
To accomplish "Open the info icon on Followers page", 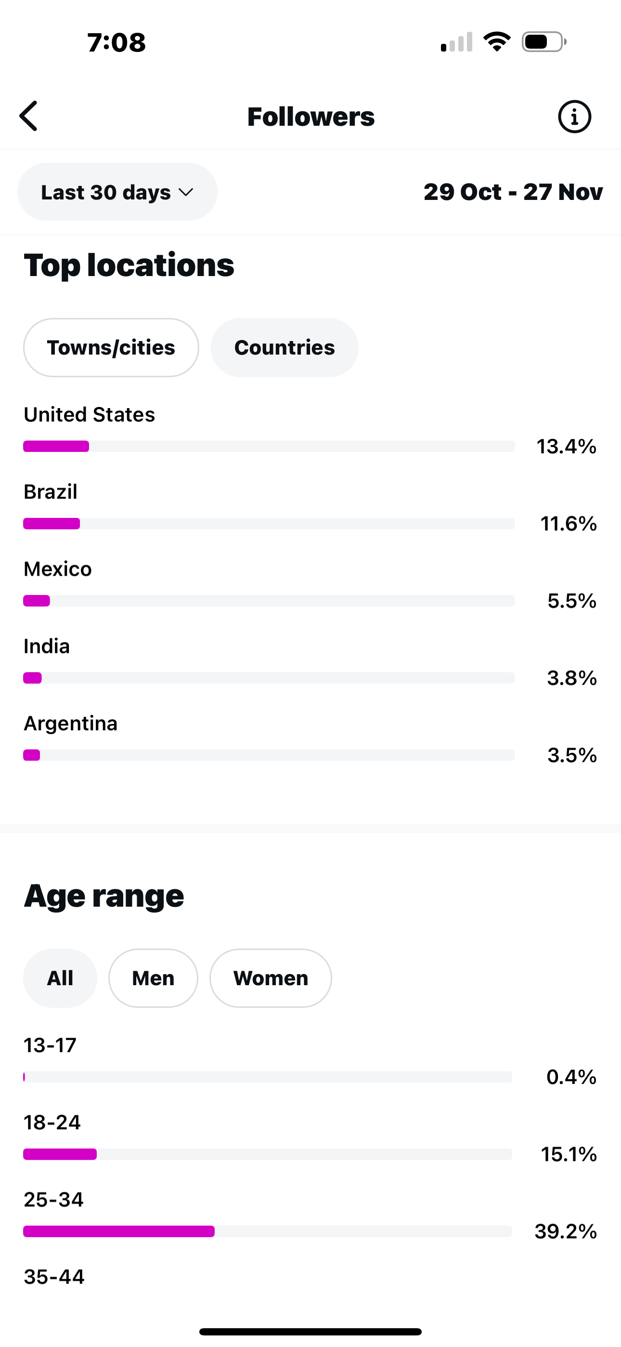I will coord(574,117).
